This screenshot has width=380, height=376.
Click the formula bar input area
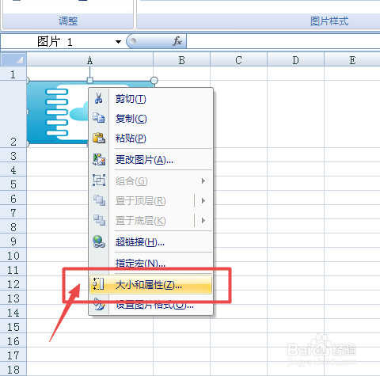[x=283, y=42]
